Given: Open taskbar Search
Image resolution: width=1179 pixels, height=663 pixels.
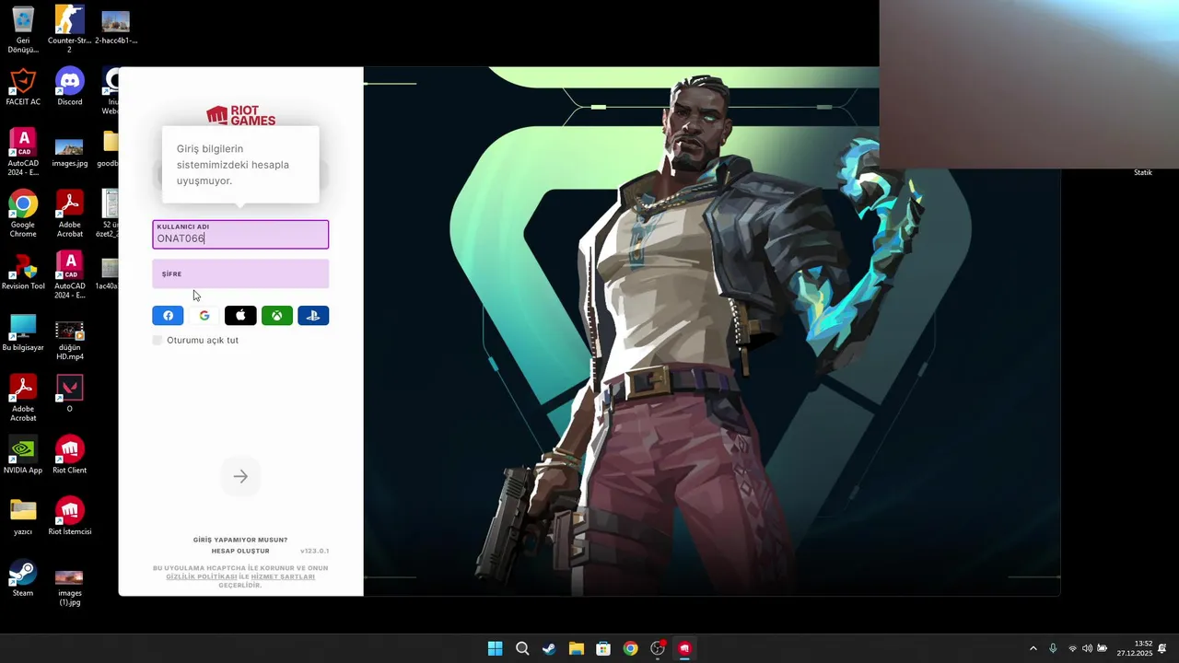Looking at the screenshot, I should 522,648.
